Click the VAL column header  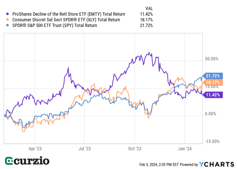coord(149,8)
